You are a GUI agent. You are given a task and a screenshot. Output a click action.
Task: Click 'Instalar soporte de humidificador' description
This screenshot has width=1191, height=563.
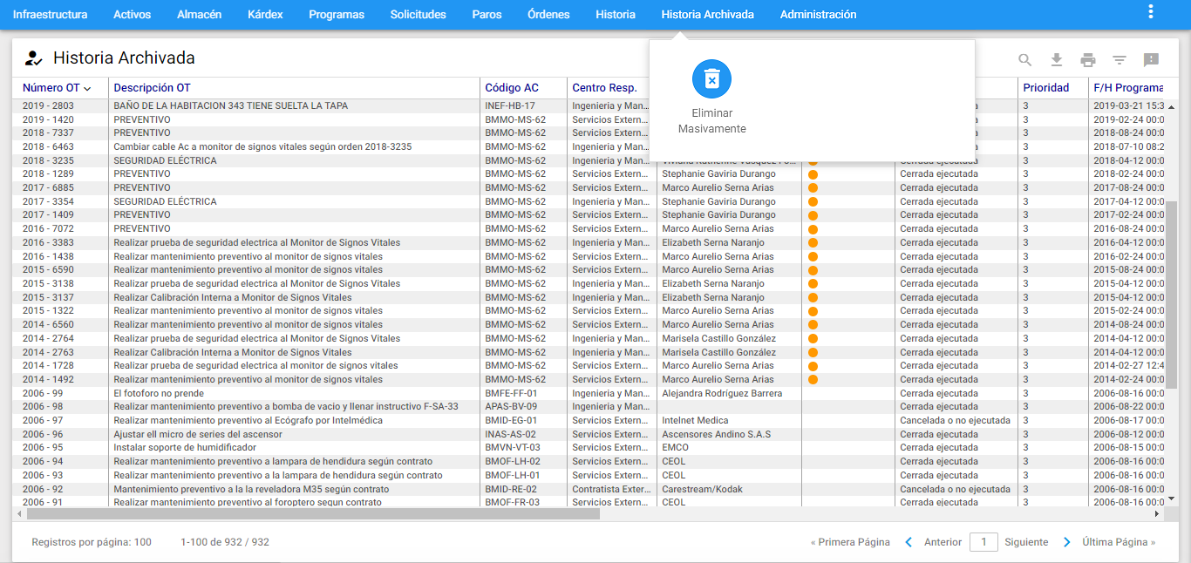pyautogui.click(x=185, y=448)
